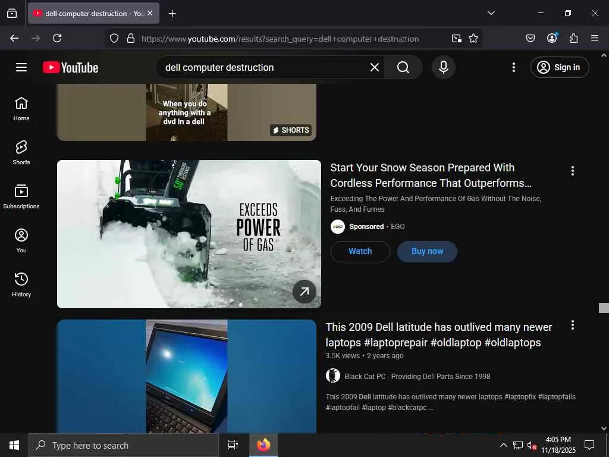Click the Watch button on ad
This screenshot has height=457, width=609.
click(x=360, y=252)
